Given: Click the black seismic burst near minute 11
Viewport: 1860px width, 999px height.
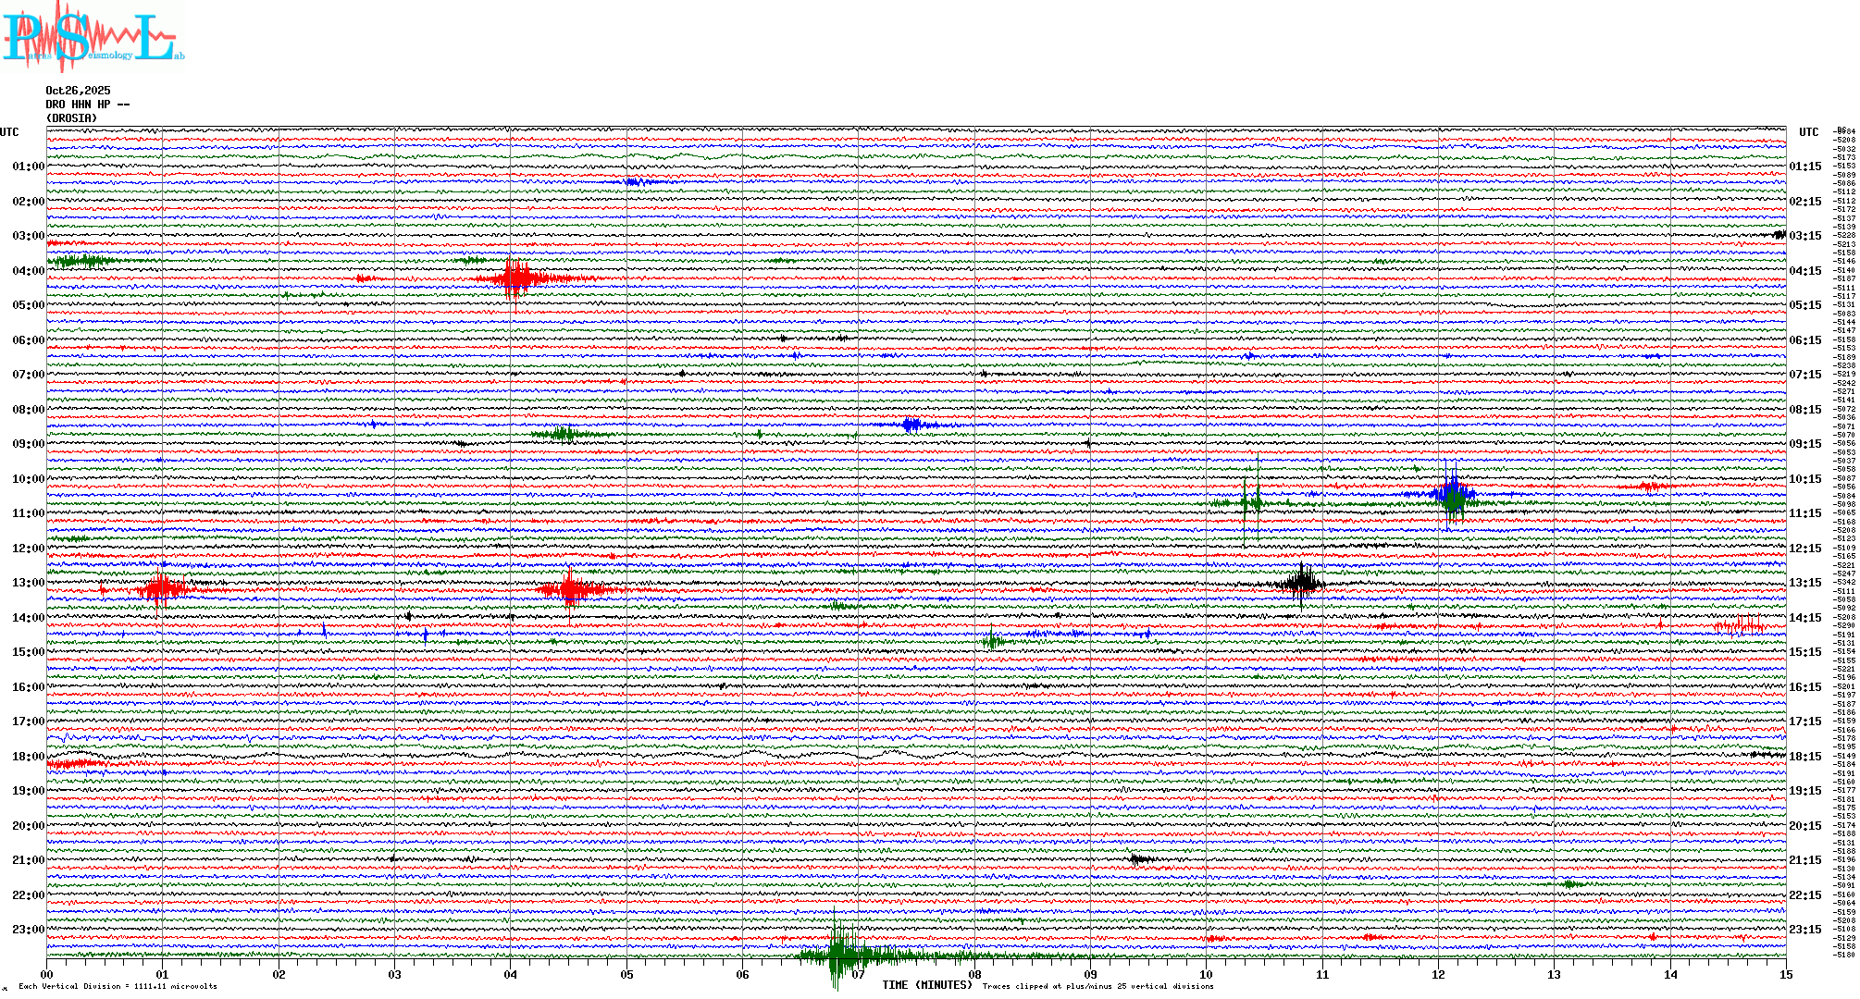Looking at the screenshot, I should click(1303, 583).
